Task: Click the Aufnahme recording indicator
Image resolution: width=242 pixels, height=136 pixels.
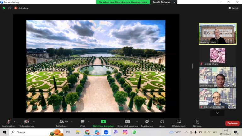Action: coord(21,8)
